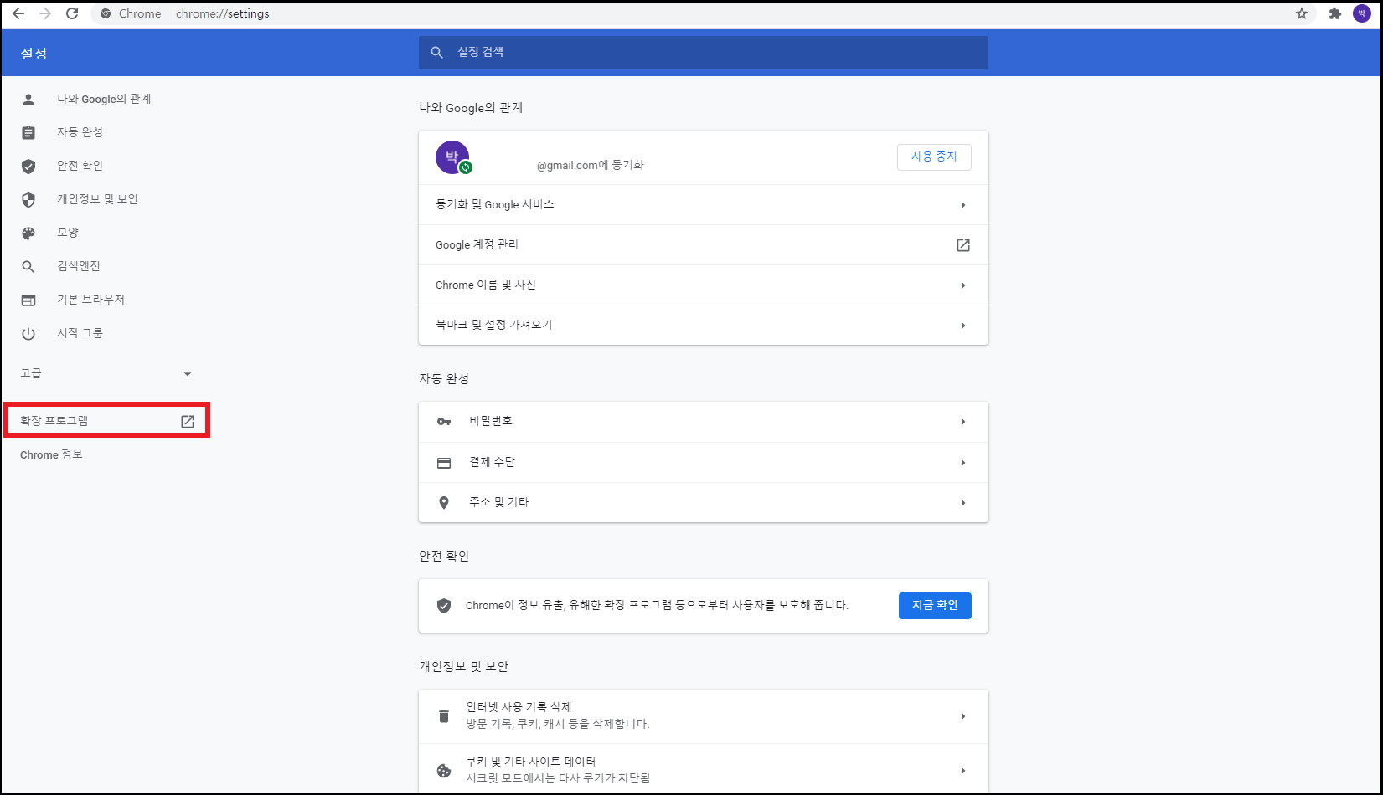
Task: Click the @gmail.com에 동기화 text
Action: [x=590, y=166]
